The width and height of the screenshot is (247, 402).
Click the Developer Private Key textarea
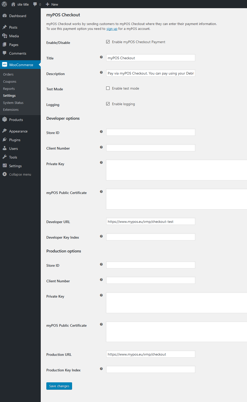tap(176, 170)
